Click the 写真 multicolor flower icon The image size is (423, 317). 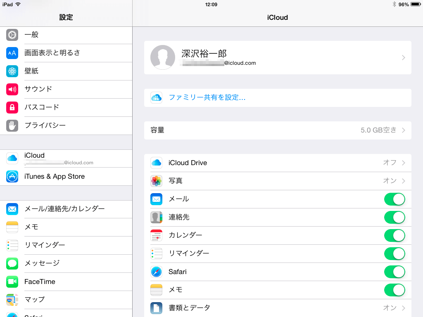tap(156, 181)
